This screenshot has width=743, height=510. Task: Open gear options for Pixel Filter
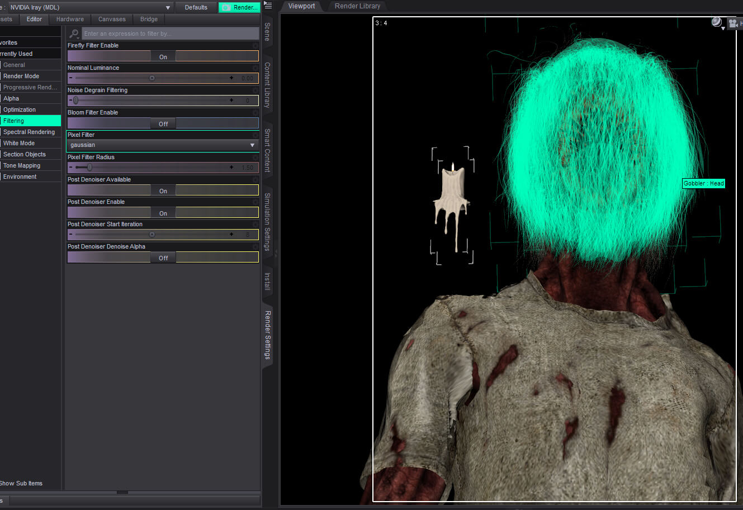coord(255,135)
